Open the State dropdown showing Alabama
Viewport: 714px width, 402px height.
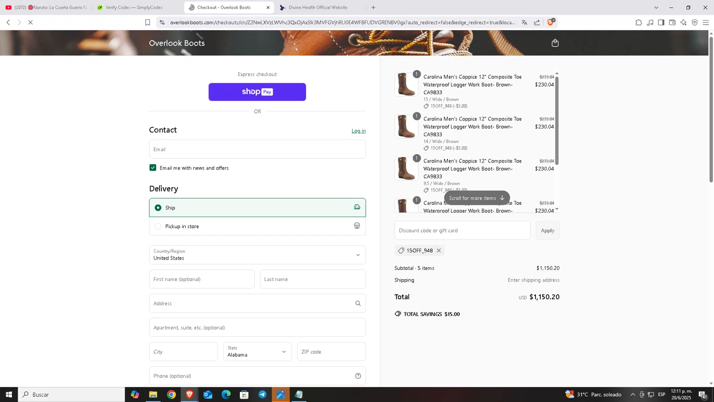tap(258, 352)
